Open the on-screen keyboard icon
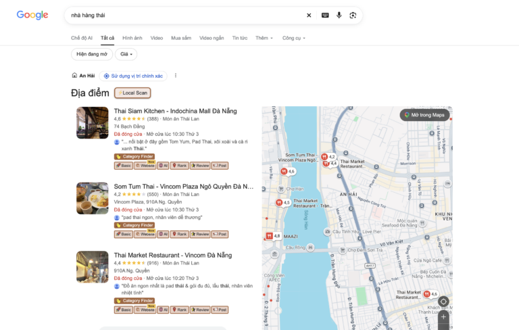Image resolution: width=519 pixels, height=330 pixels. 325,16
